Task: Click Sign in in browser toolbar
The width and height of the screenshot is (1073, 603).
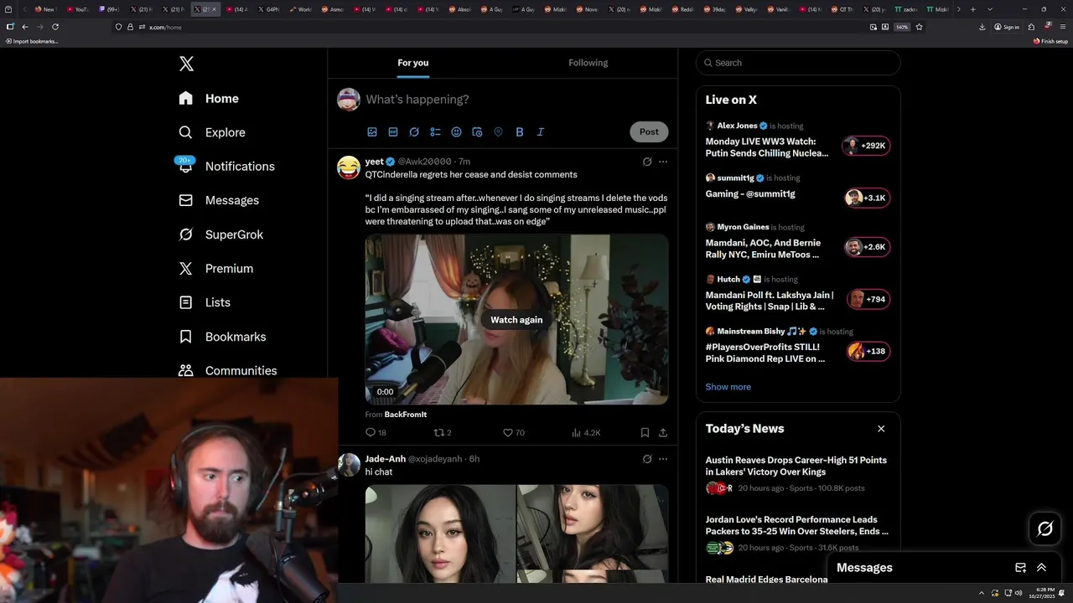Action: [x=1007, y=27]
